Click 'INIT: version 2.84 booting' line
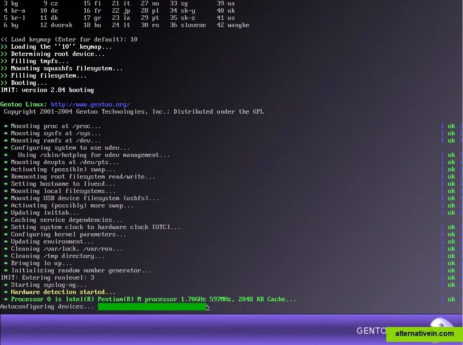This screenshot has height=345, width=463. coord(47,90)
